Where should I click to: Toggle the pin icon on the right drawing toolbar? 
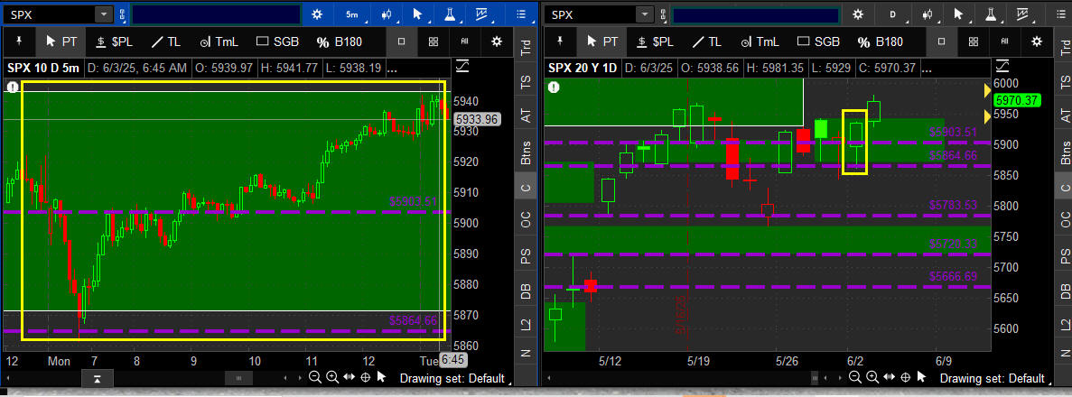(x=558, y=41)
